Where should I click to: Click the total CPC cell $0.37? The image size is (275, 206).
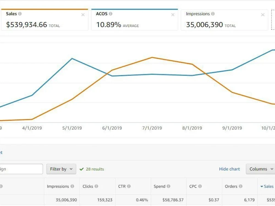tap(214, 200)
